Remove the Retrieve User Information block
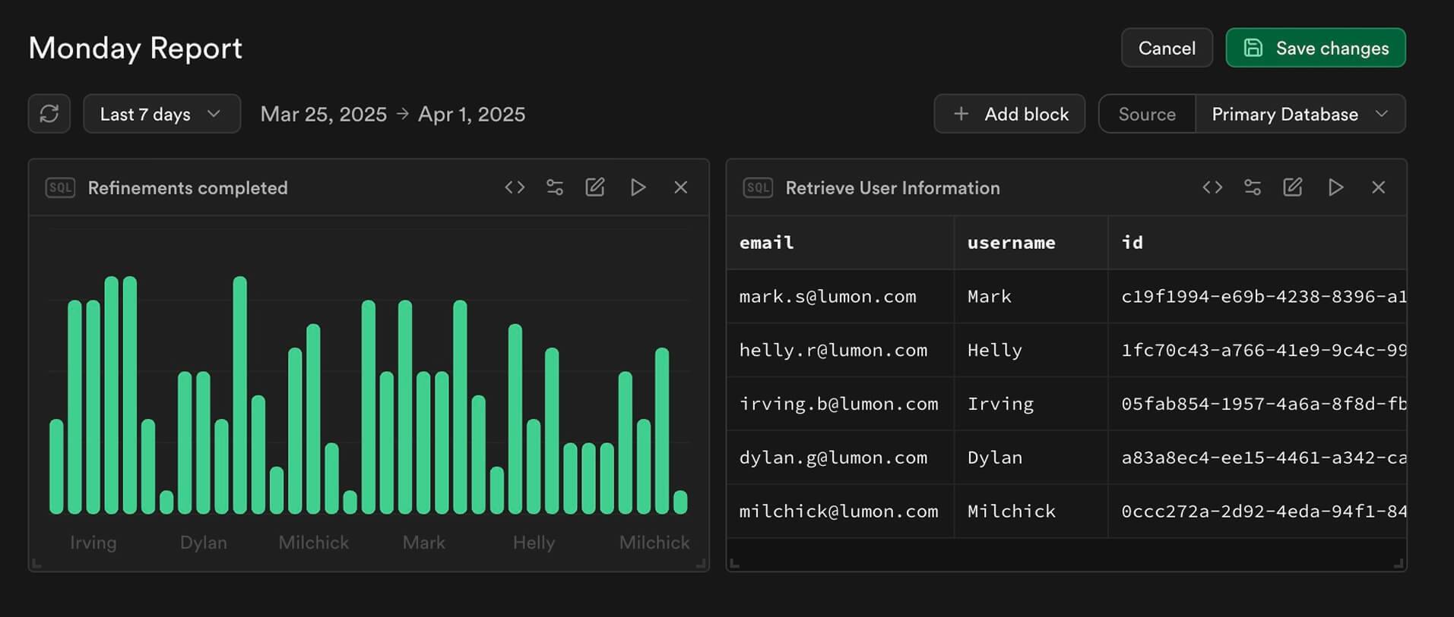Viewport: 1454px width, 617px height. [1379, 187]
